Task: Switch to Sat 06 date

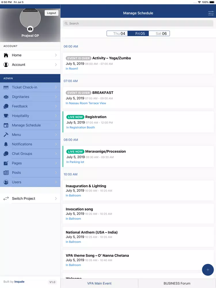Action: click(x=159, y=34)
